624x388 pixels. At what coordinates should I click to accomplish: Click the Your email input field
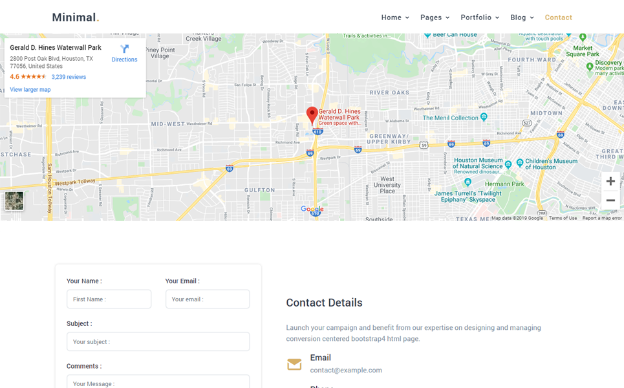208,299
